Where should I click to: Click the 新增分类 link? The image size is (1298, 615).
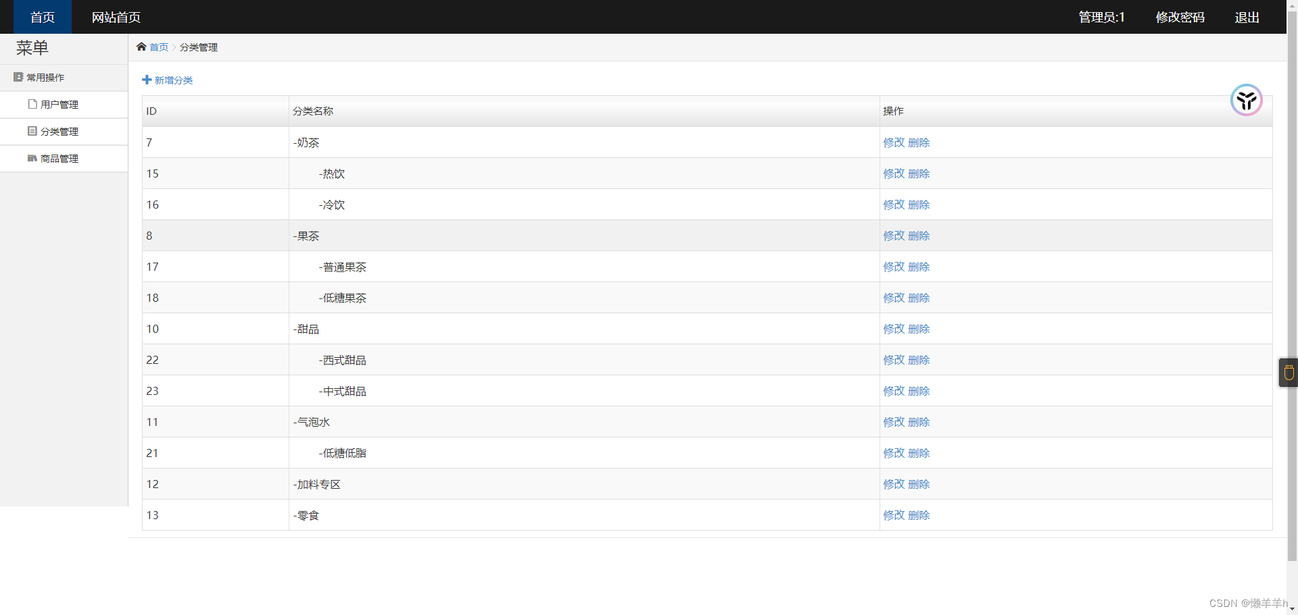click(174, 80)
